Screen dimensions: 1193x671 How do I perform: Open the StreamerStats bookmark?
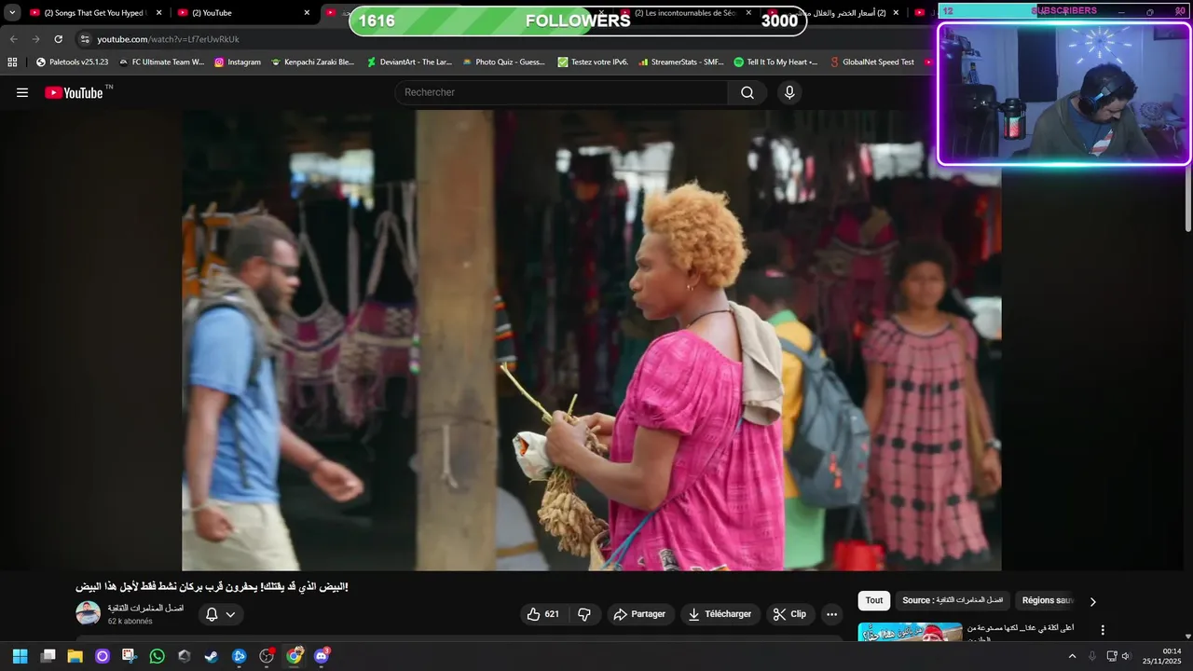coord(680,62)
